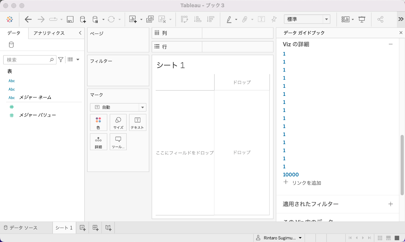Click the Sort descending icon

coord(211,19)
